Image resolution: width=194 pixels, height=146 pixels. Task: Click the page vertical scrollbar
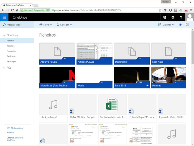193,47
